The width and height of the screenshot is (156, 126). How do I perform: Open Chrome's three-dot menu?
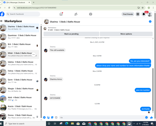point(153,8)
